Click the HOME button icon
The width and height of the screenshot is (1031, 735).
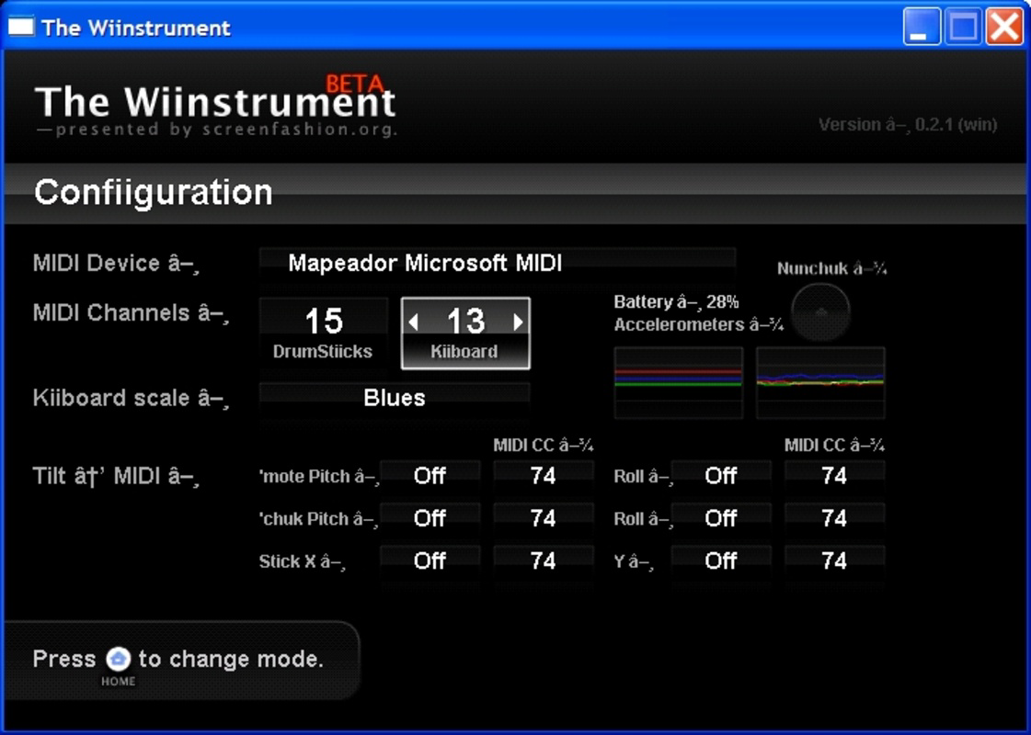click(119, 658)
